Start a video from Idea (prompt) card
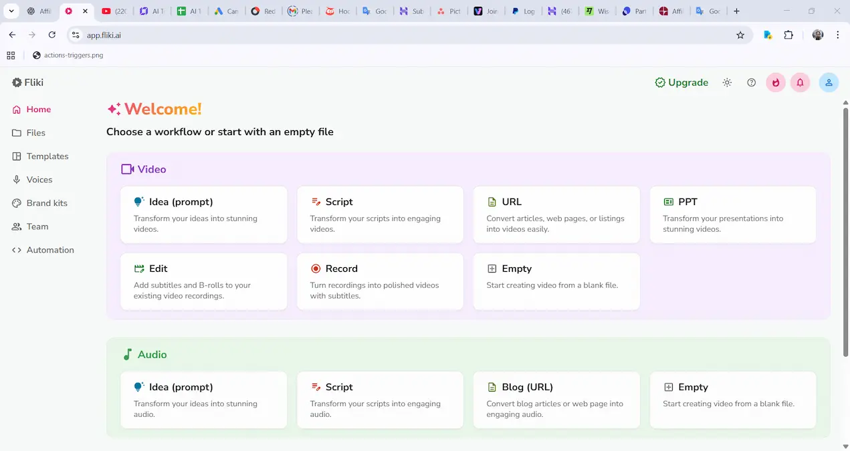This screenshot has width=850, height=451. pyautogui.click(x=203, y=214)
